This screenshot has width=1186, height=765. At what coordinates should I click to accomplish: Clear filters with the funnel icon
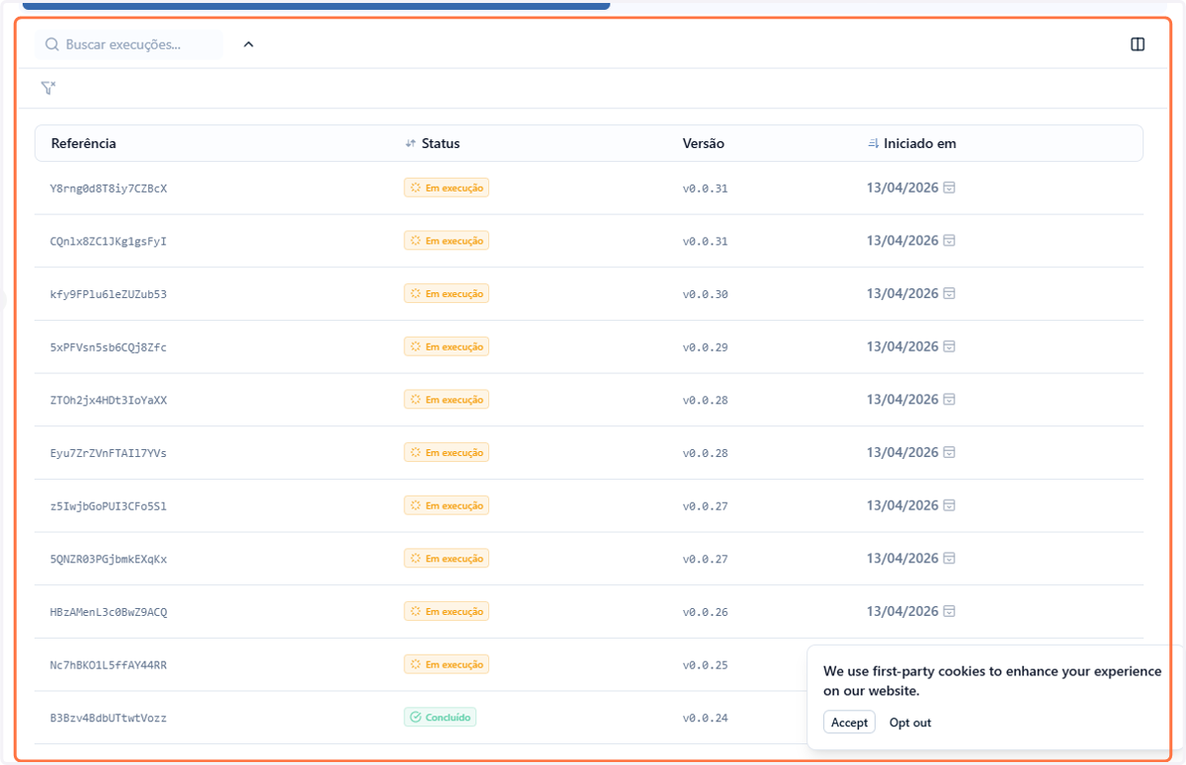[48, 88]
